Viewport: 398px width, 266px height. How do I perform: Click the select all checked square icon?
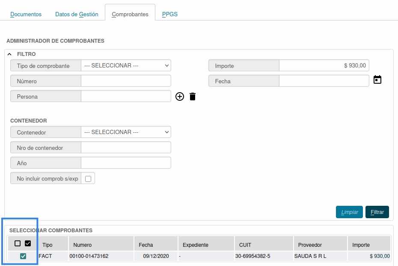(28, 243)
